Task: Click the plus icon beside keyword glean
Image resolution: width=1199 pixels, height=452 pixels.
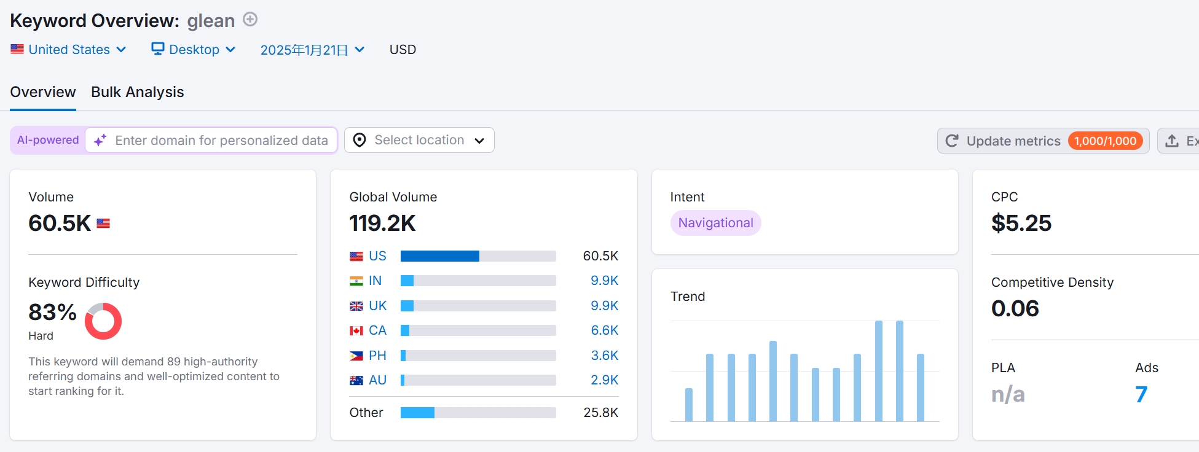Action: coord(250,20)
